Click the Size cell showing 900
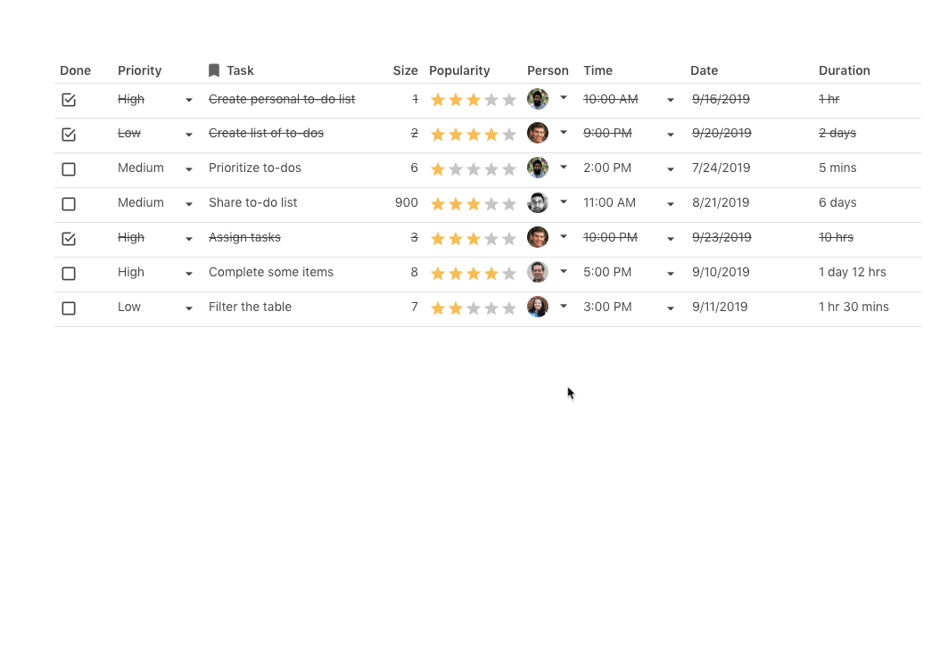940x664 pixels. tap(406, 202)
